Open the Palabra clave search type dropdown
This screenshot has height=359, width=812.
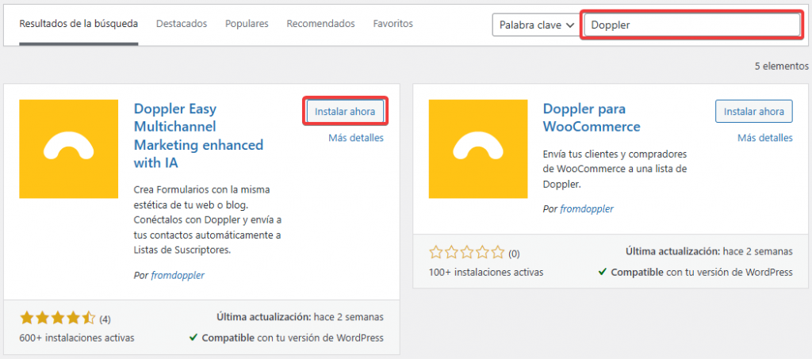pos(535,25)
